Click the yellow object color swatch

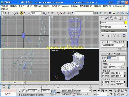[126, 22]
